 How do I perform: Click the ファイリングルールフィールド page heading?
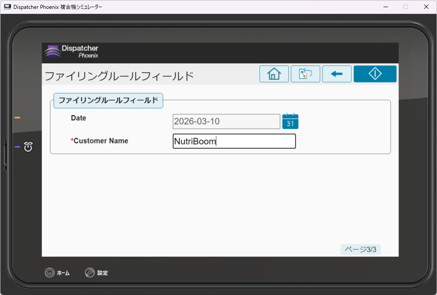click(120, 76)
